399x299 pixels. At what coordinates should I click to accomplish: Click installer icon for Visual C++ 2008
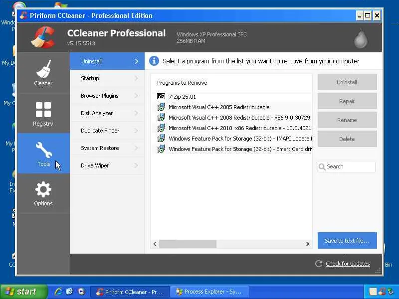click(x=161, y=117)
